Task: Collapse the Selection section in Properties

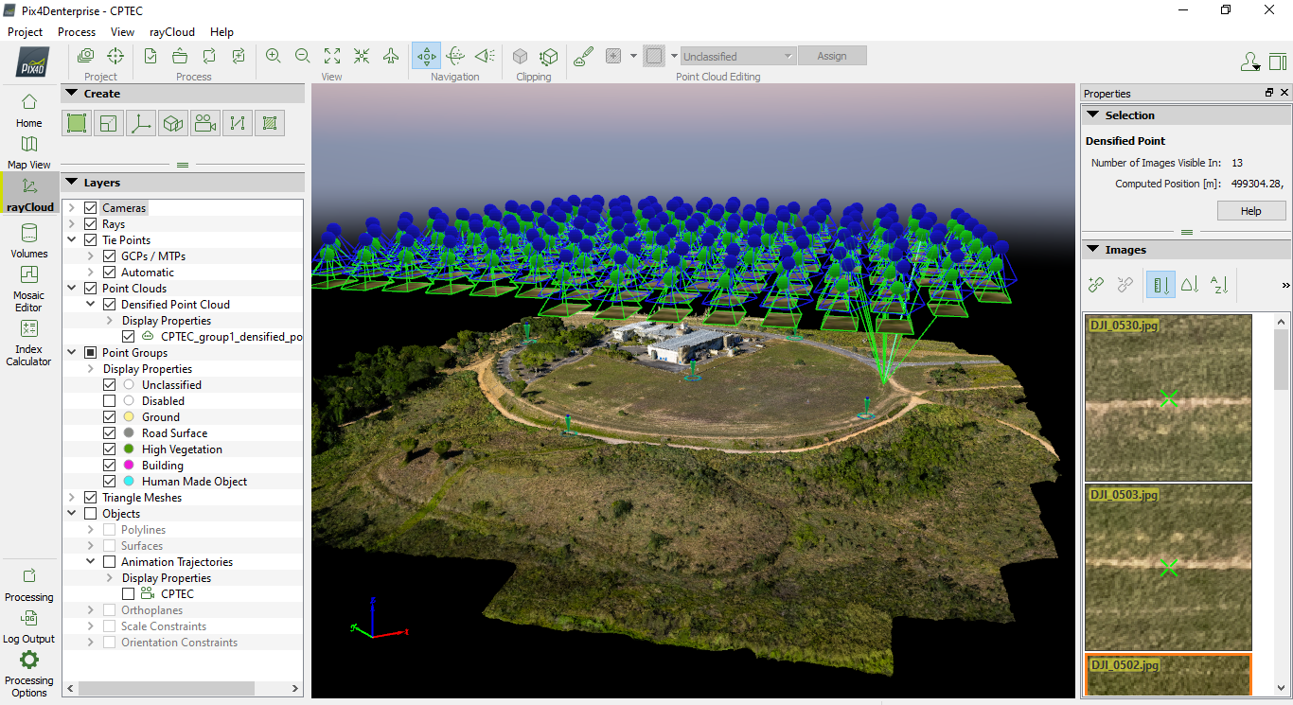Action: [x=1093, y=115]
